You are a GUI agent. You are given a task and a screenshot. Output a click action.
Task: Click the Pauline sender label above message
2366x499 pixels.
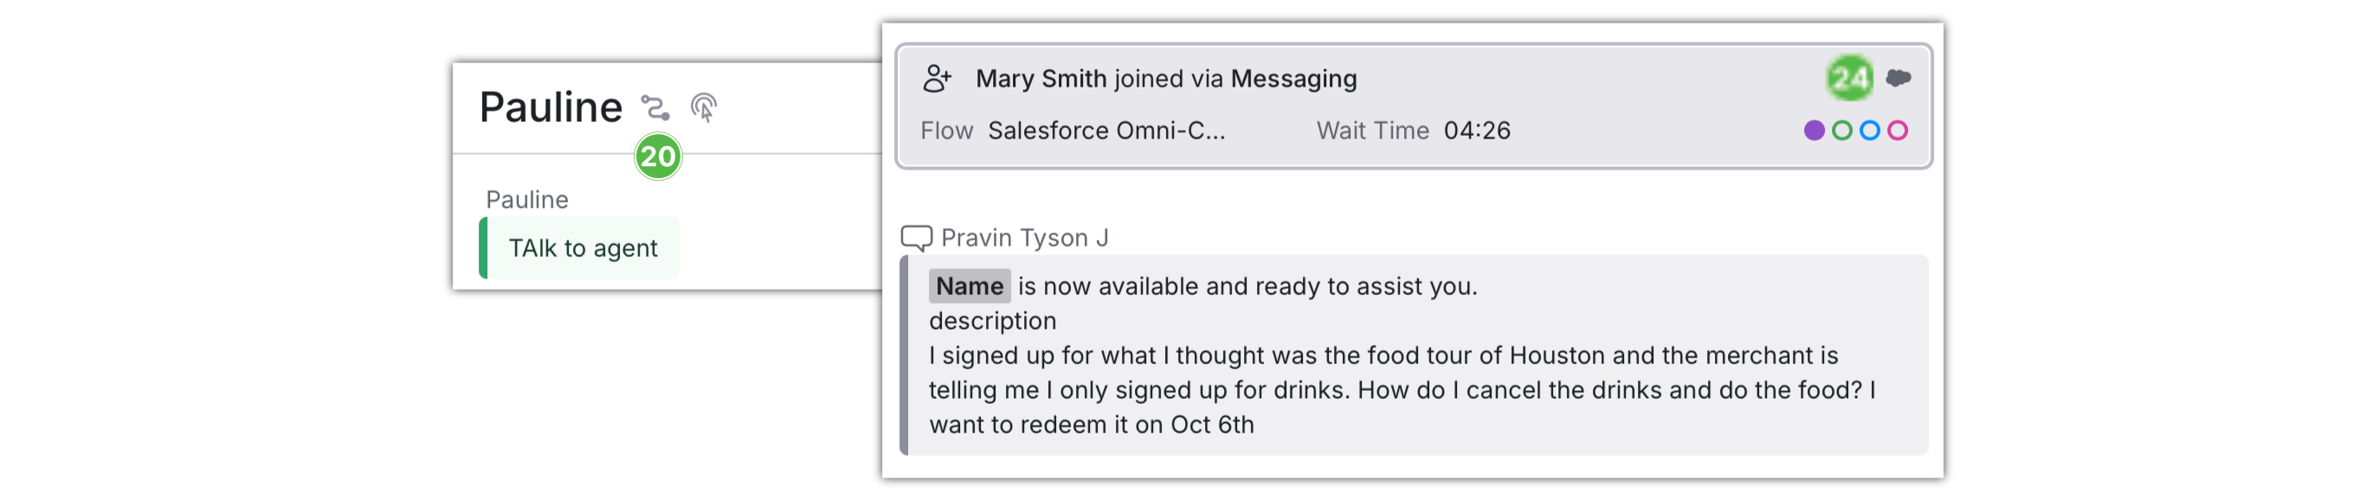[527, 200]
